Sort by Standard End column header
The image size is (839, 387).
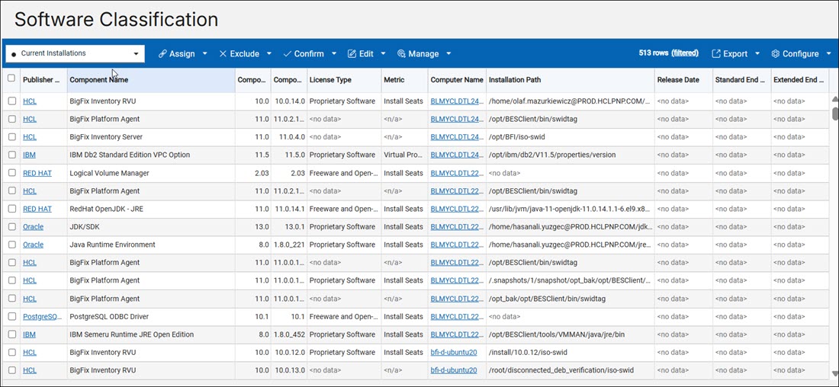[x=741, y=80]
